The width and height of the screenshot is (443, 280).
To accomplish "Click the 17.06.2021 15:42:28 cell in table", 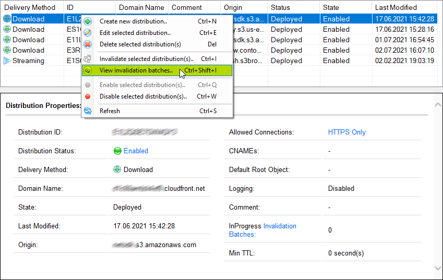I will point(404,19).
